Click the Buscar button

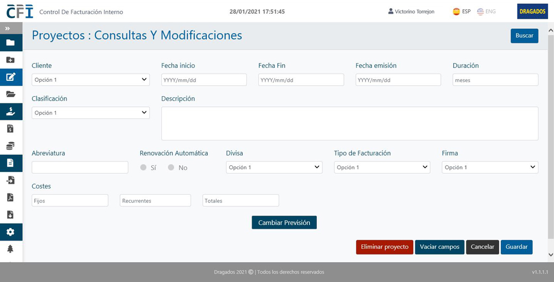[x=524, y=36]
